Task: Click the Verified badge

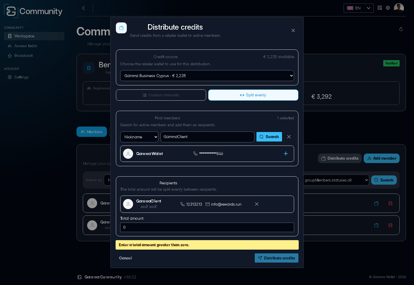Action: (391, 63)
